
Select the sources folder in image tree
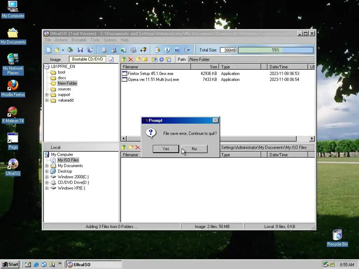[65, 89]
